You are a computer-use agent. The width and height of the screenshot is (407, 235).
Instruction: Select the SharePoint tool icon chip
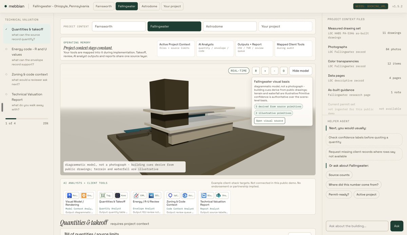coord(222,195)
